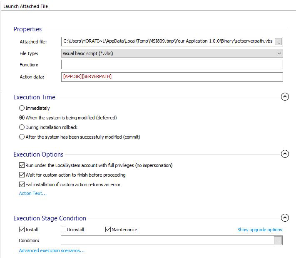Collapse the Execution Time section
Viewport: 296px width, 258px height.
tap(285, 97)
